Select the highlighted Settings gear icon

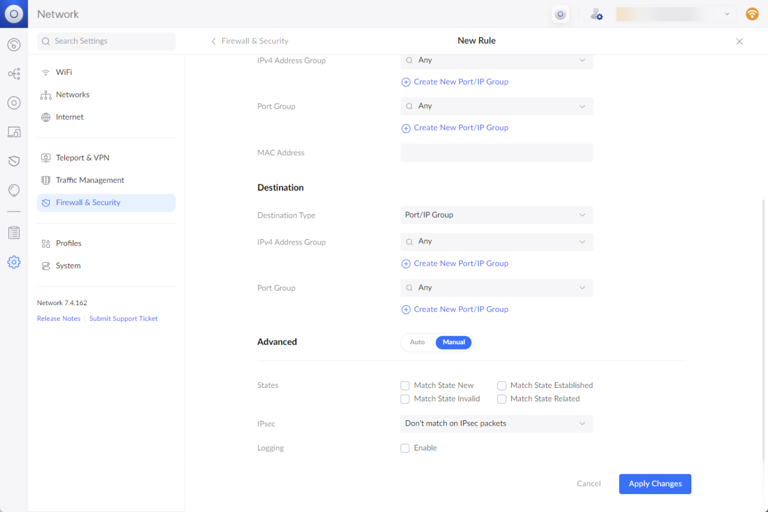[x=14, y=262]
